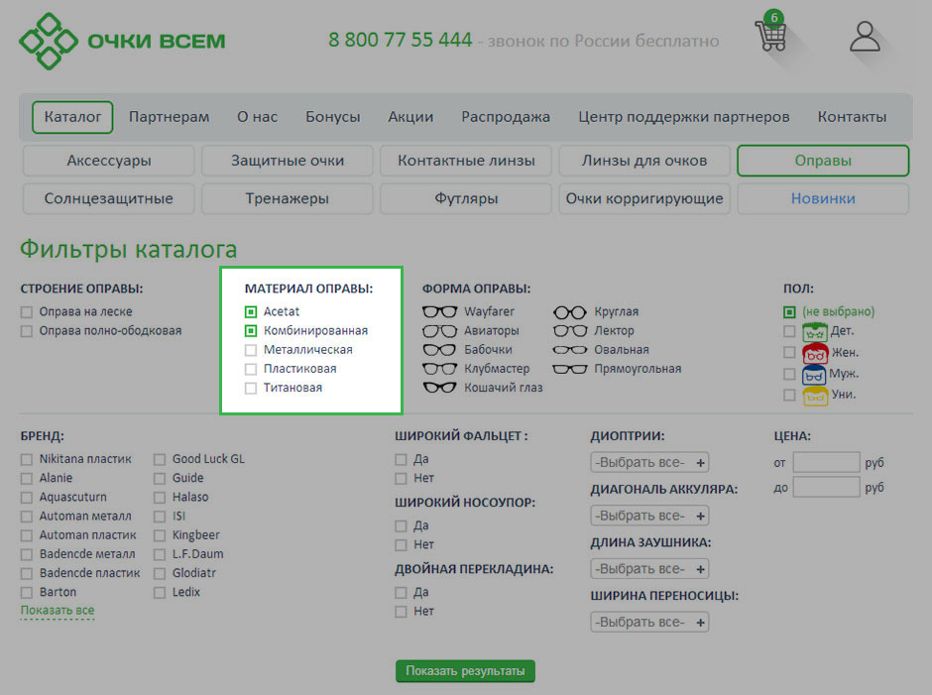The width and height of the screenshot is (932, 695).
Task: Click the Очки Всем logo
Action: [122, 41]
